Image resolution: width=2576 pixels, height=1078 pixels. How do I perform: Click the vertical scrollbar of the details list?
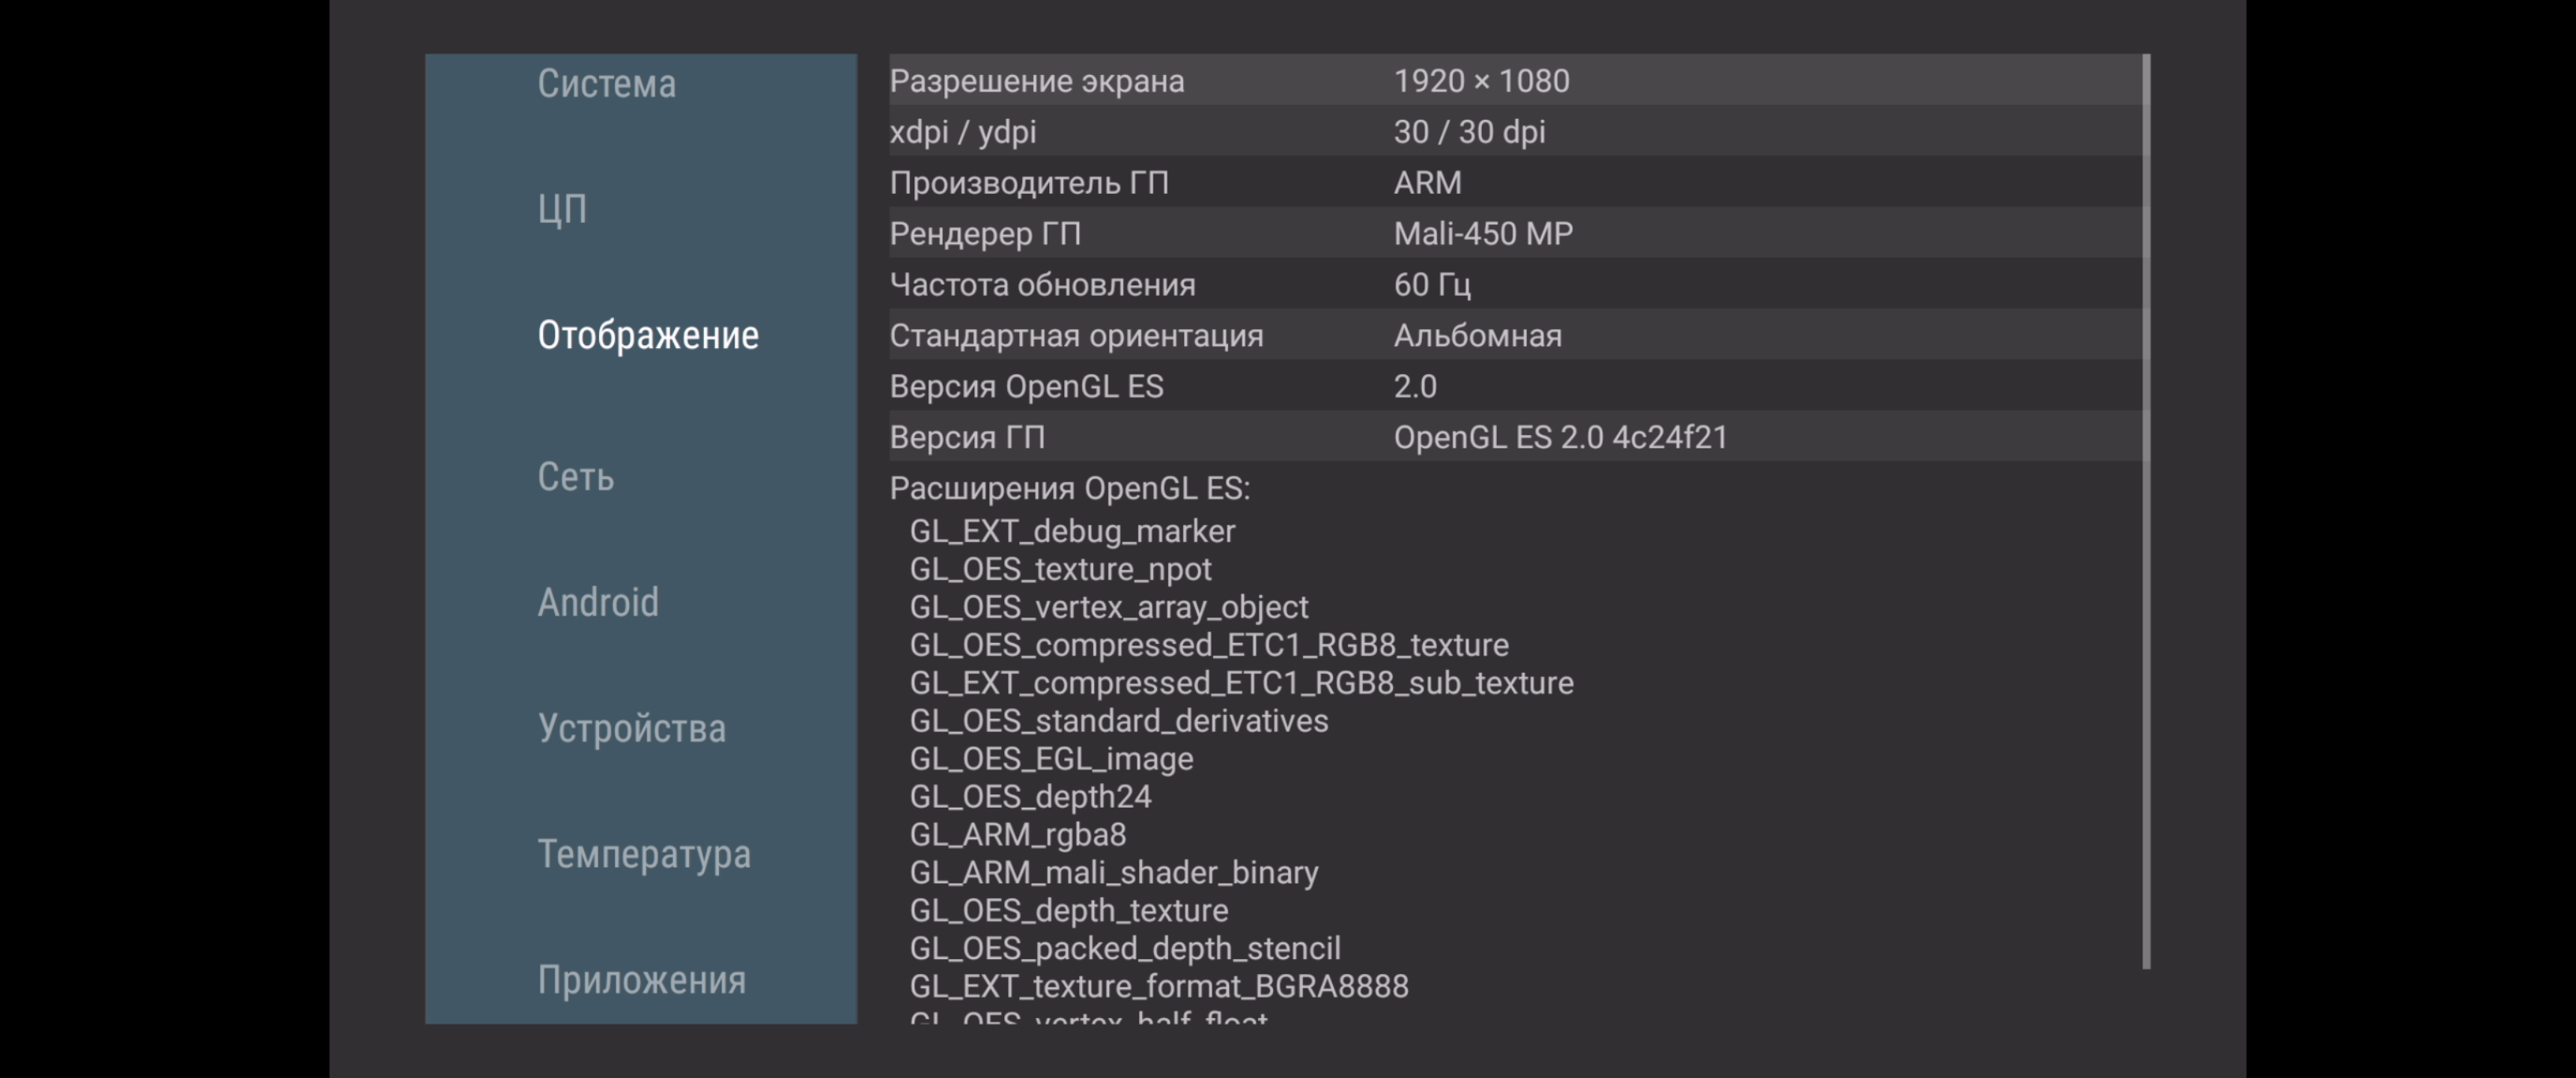click(2146, 510)
